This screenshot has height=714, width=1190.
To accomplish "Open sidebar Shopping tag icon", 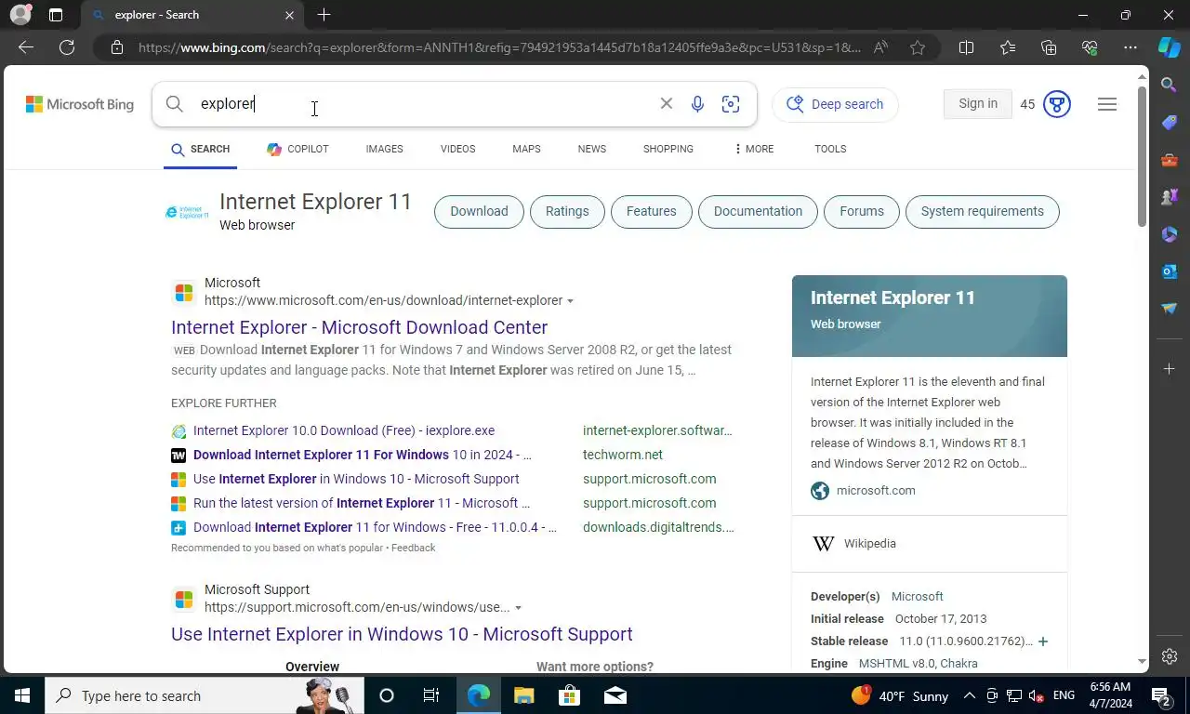I will point(1170,123).
